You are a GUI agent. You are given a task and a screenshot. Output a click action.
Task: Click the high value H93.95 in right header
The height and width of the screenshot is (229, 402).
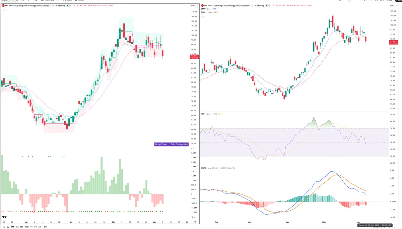click(282, 6)
